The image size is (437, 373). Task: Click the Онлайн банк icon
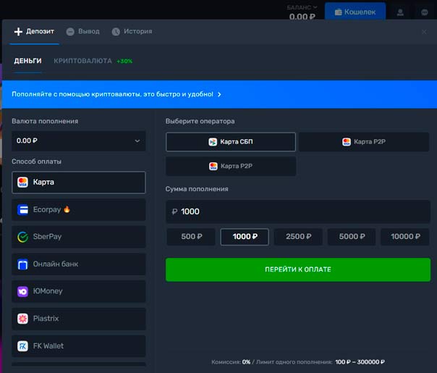[23, 264]
